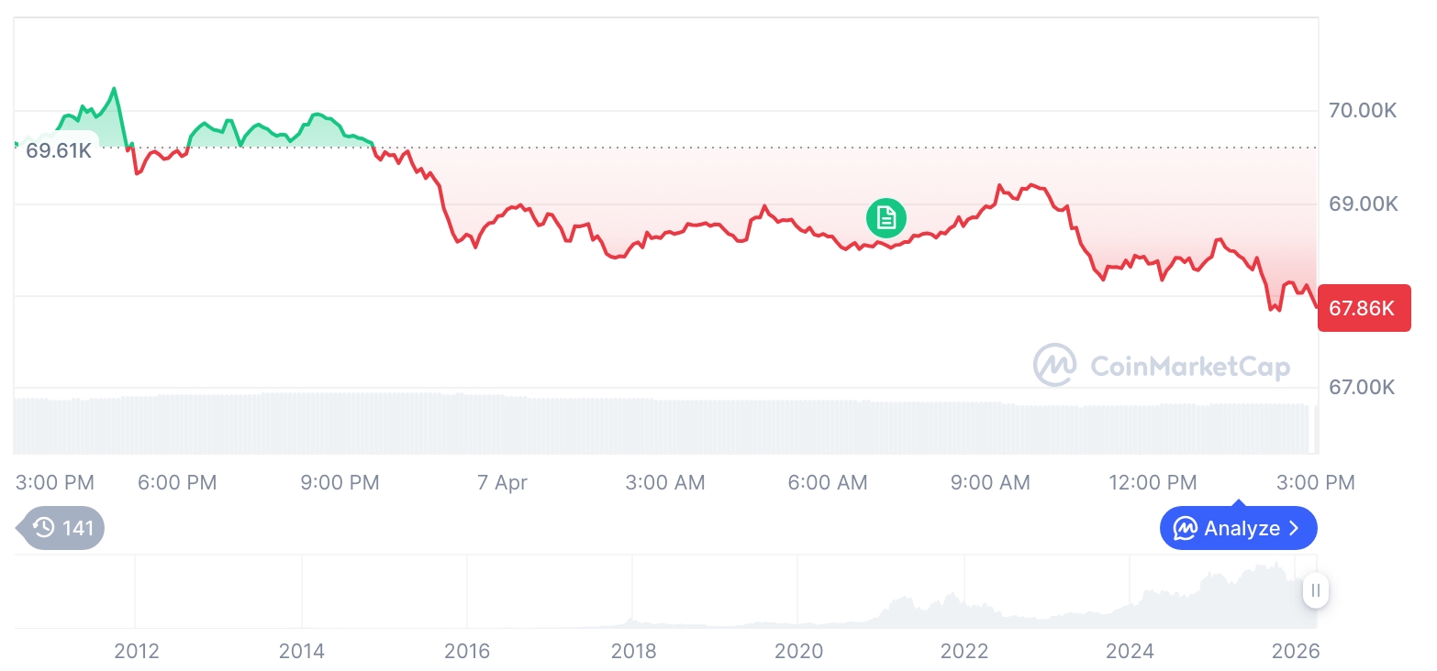
Task: Expand the chevron arrow on Analyze
Action: point(1295,528)
